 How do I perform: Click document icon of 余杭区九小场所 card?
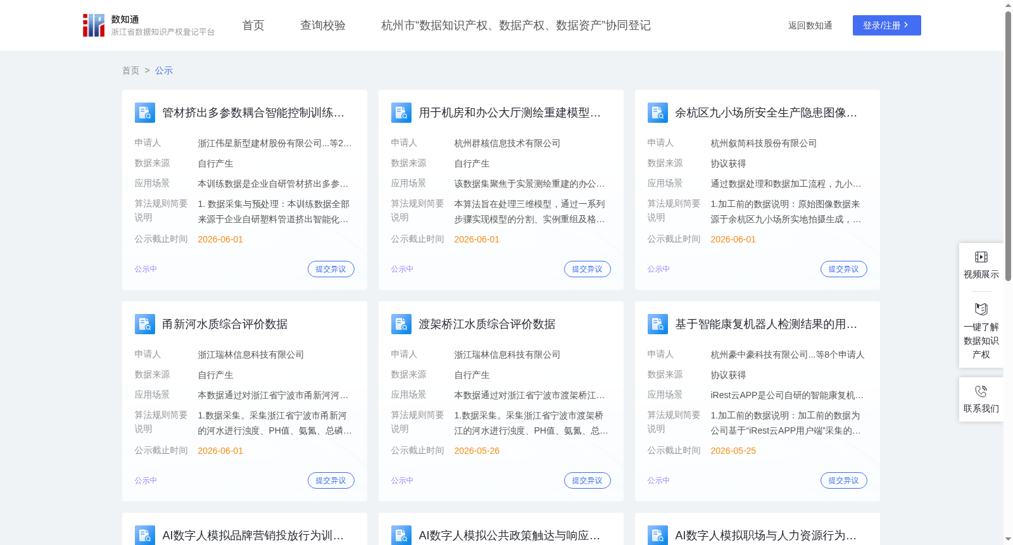click(x=658, y=113)
